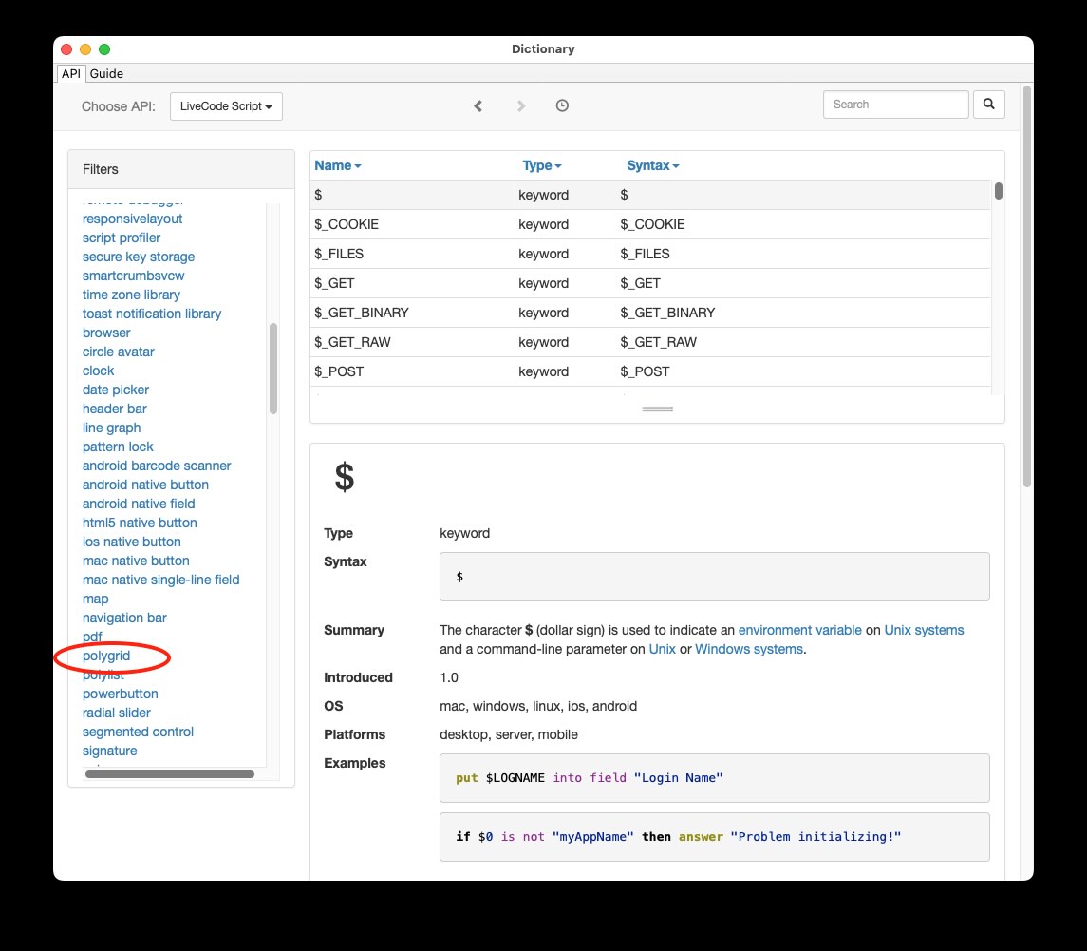Click the magnifier search button
This screenshot has width=1087, height=951.
click(988, 105)
